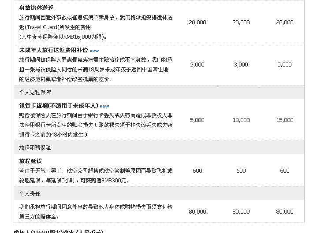
Task: Click the line ending with 48小时内发生
Action: coord(53,135)
